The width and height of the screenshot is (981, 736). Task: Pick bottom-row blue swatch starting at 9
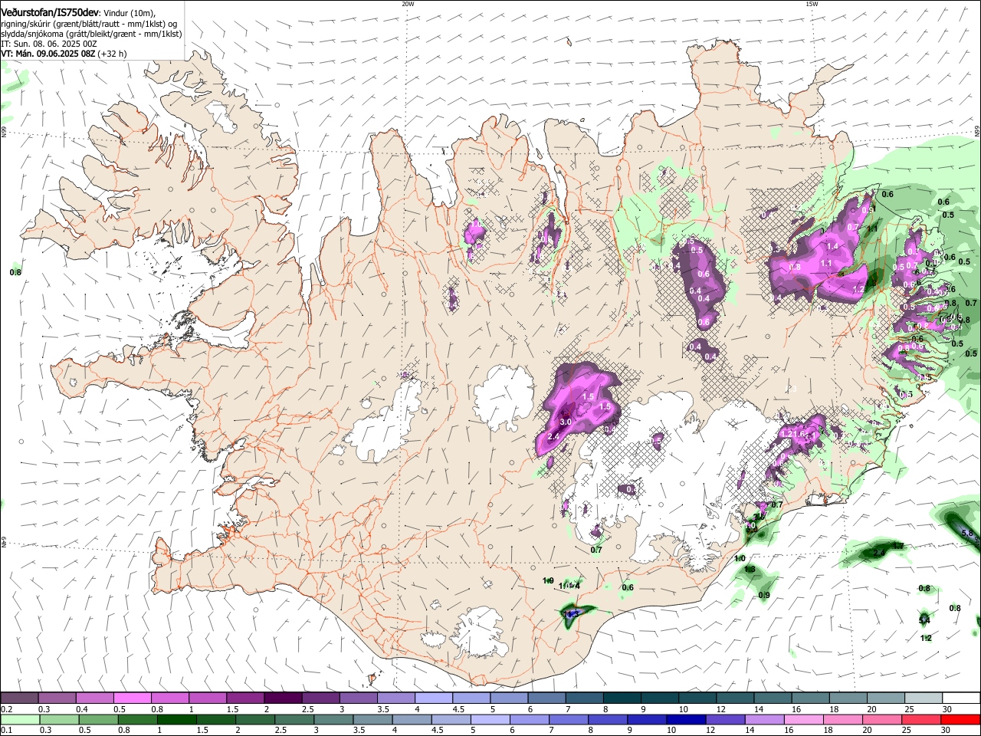[647, 719]
